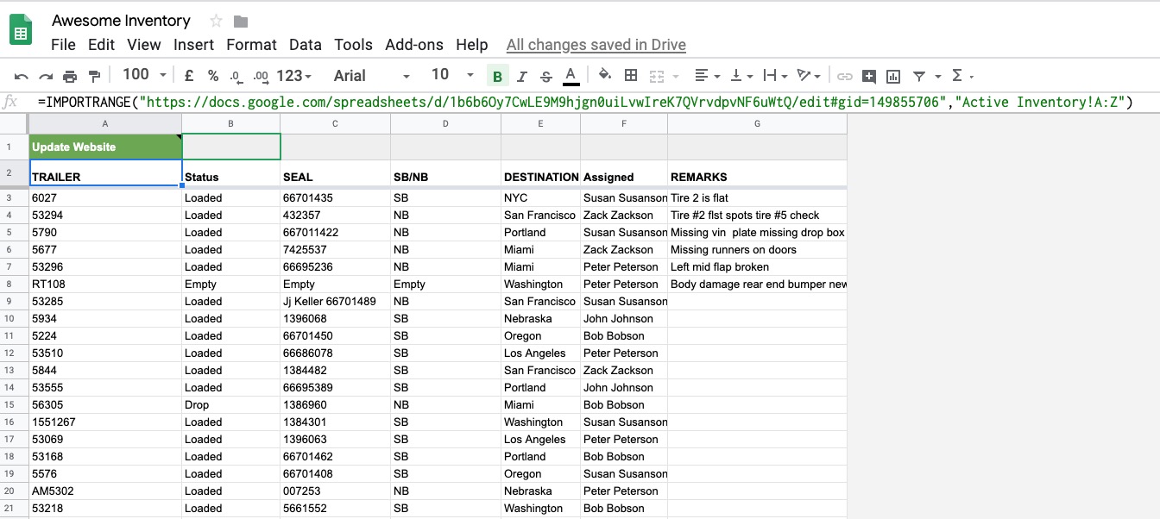
Task: Open the Help menu
Action: [472, 45]
